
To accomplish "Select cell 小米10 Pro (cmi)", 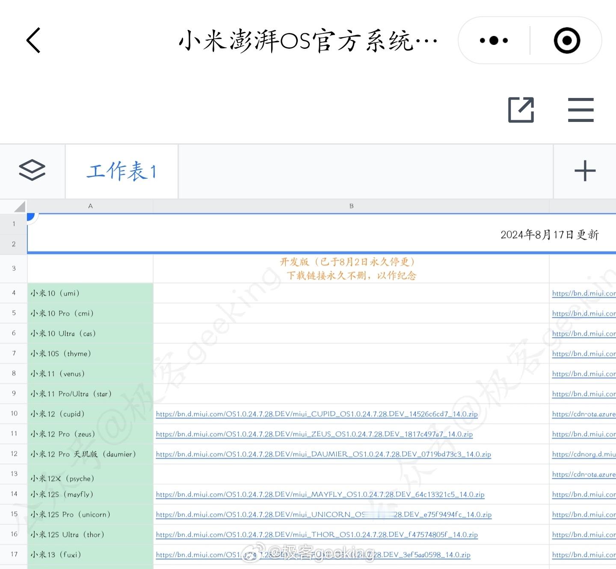I will (90, 313).
